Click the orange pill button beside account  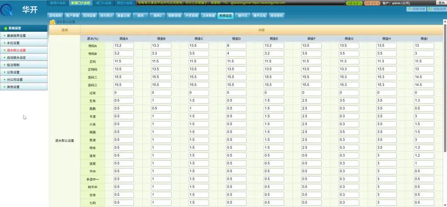tap(372, 3)
